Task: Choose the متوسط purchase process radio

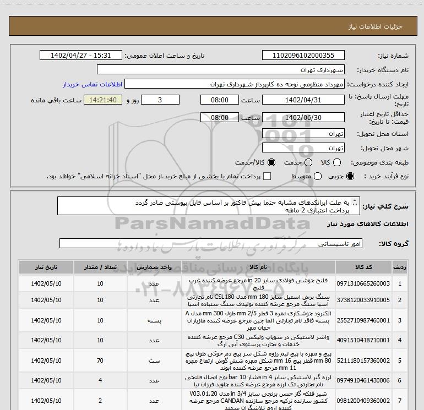Action: click(318, 176)
